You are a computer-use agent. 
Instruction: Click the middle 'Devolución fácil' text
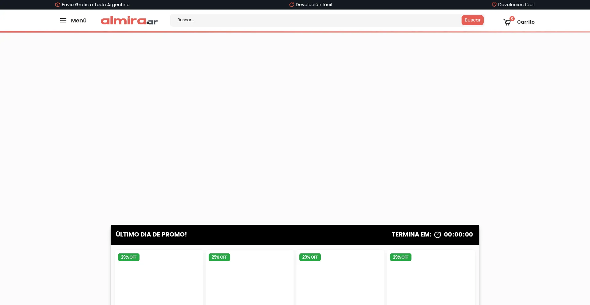(314, 5)
